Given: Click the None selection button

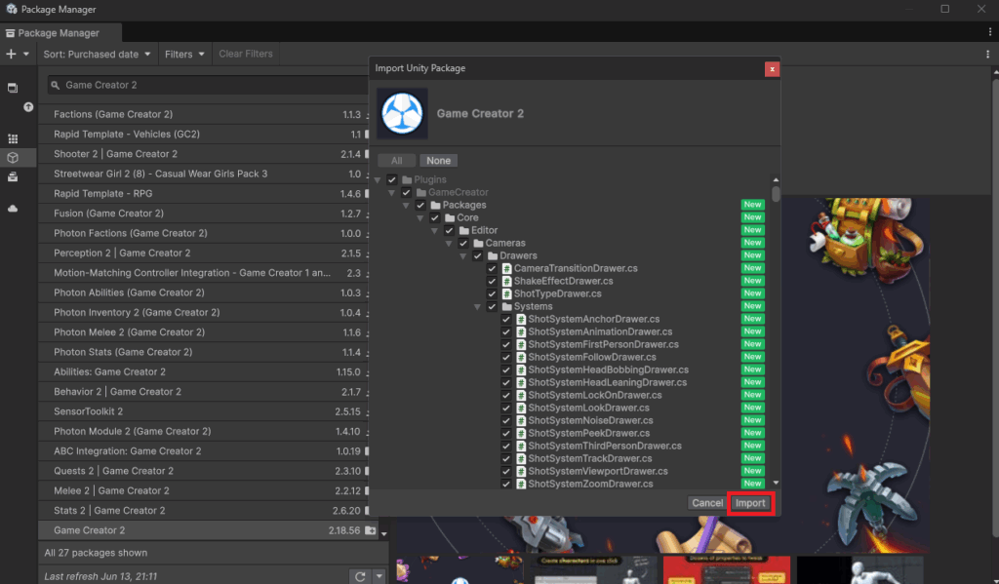Looking at the screenshot, I should (438, 161).
